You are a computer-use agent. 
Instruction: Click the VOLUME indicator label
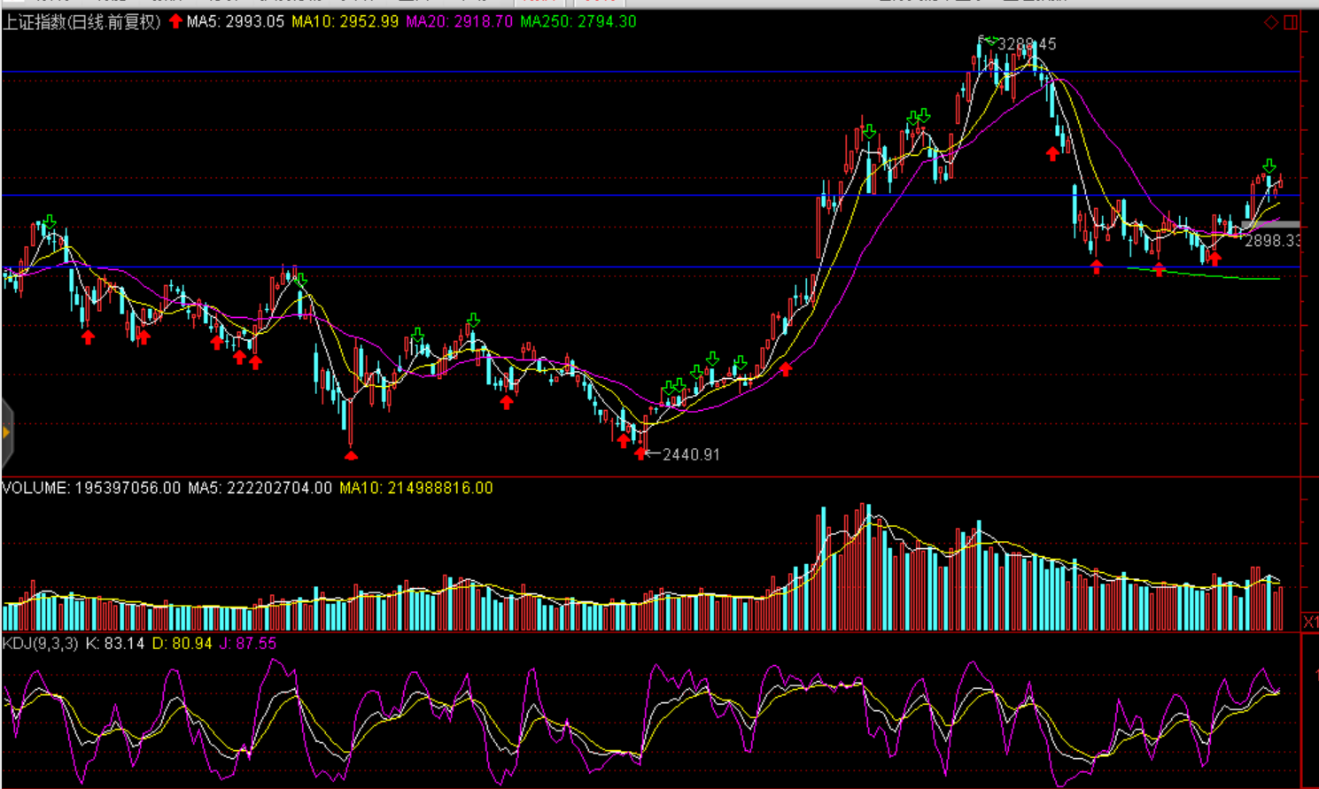click(35, 488)
